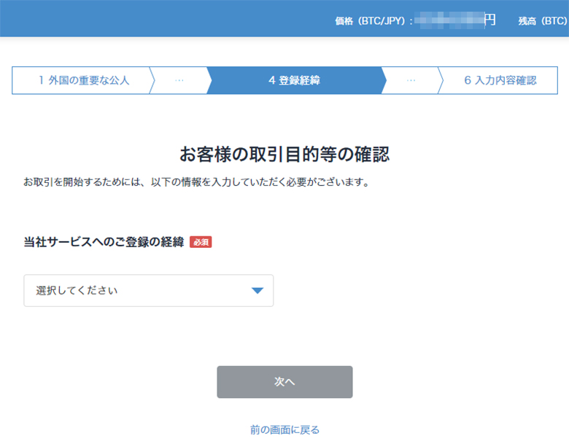Click the grey 次へ button
The height and width of the screenshot is (444, 569).
pos(284,381)
